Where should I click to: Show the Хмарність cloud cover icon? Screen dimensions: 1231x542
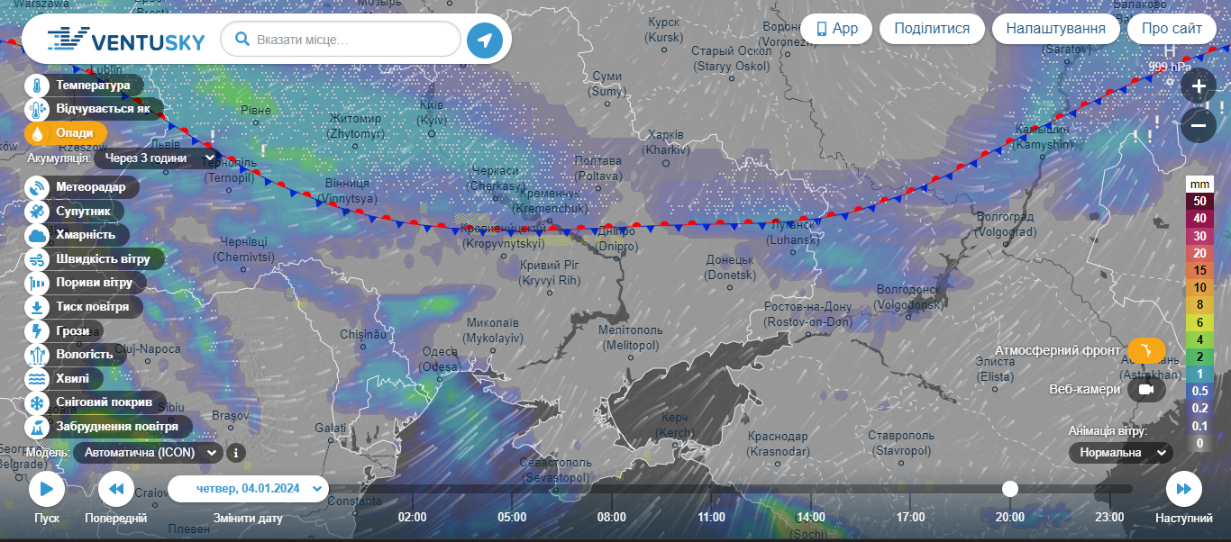37,235
